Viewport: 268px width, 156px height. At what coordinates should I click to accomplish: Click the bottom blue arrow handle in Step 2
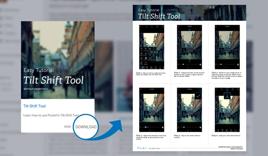tap(189, 60)
